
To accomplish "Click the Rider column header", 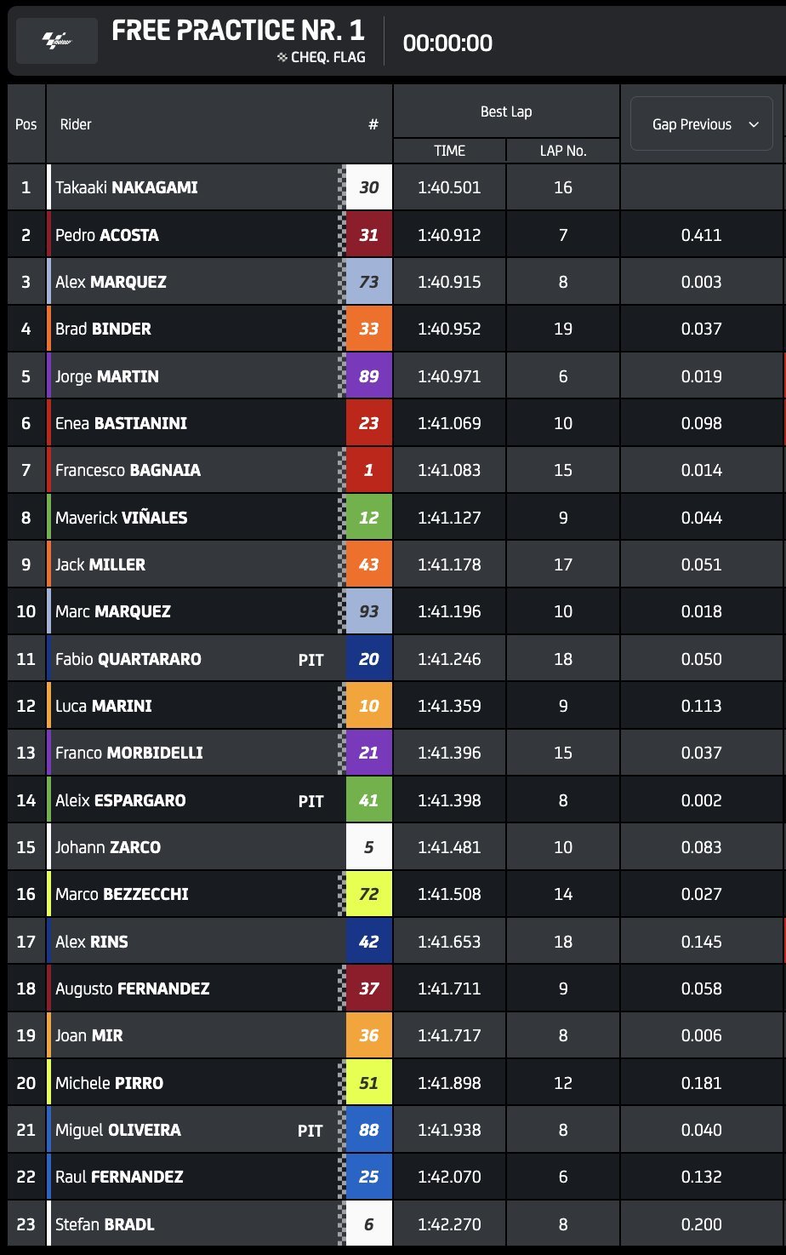I will coord(76,124).
